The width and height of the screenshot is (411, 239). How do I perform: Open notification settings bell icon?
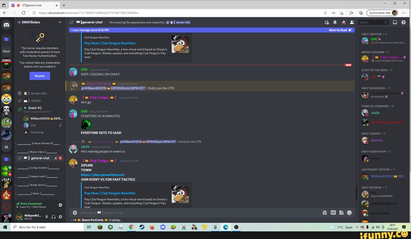(x=335, y=22)
